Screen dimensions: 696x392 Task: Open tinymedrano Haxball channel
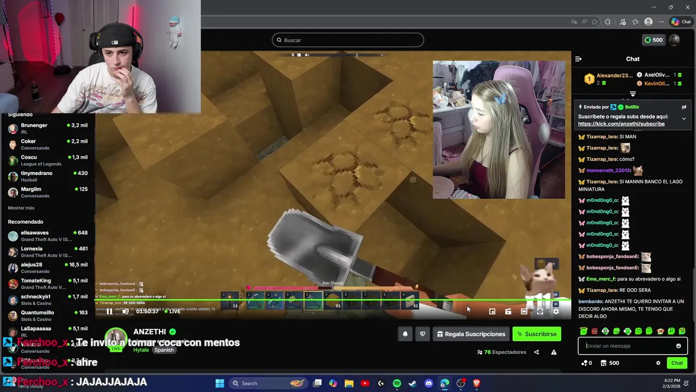pyautogui.click(x=48, y=176)
